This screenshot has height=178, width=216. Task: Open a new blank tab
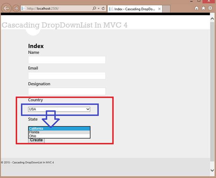[166, 9]
